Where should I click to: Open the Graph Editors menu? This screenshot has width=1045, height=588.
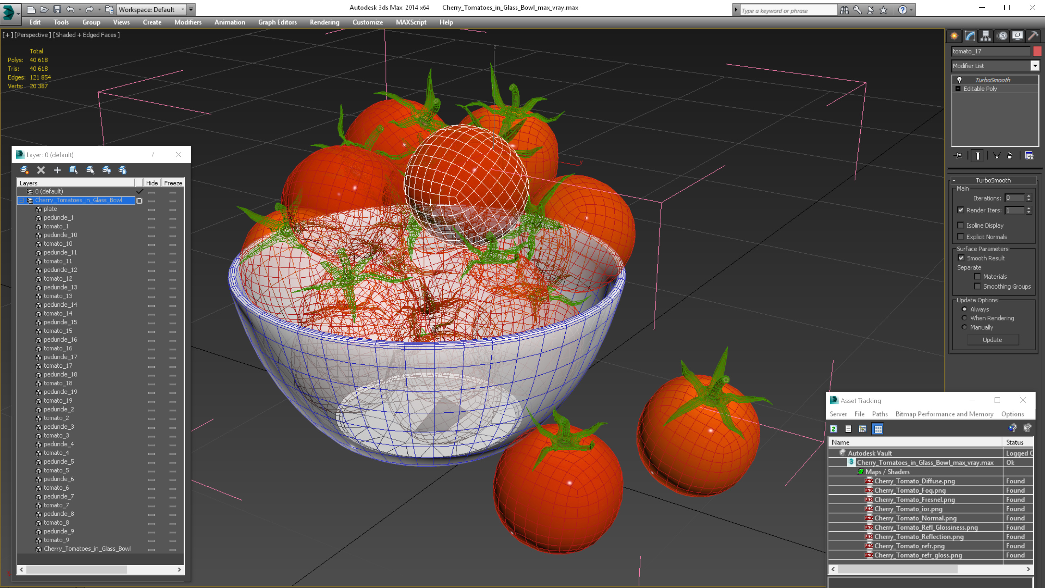point(278,22)
